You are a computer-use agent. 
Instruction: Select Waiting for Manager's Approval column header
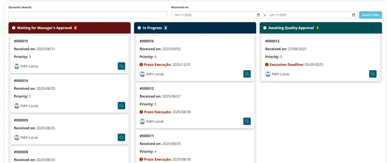coord(69,28)
